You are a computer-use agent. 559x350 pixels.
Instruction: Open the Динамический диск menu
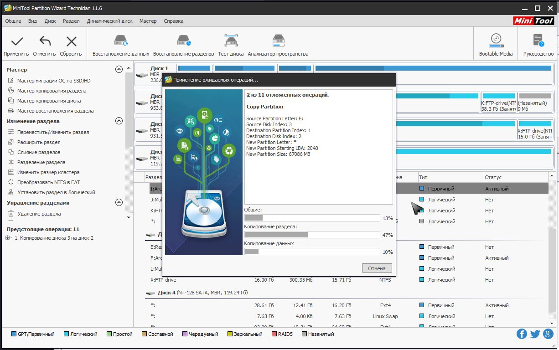pyautogui.click(x=110, y=21)
